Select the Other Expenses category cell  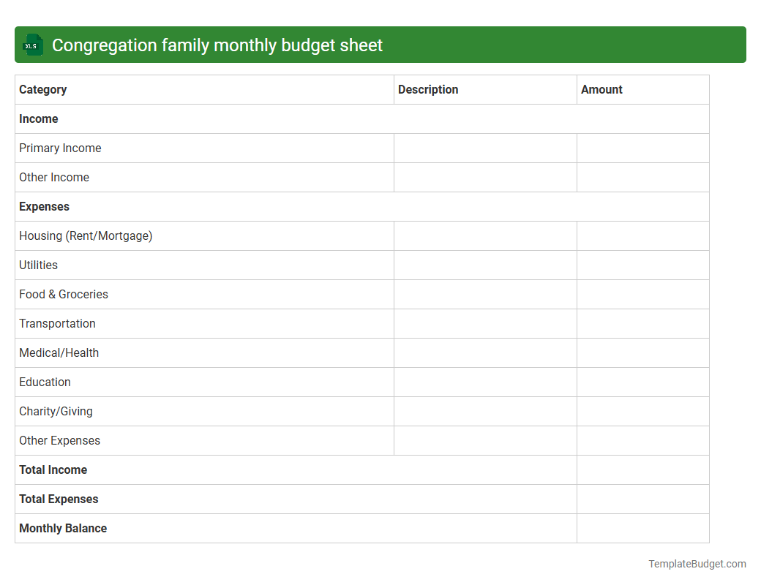point(59,440)
